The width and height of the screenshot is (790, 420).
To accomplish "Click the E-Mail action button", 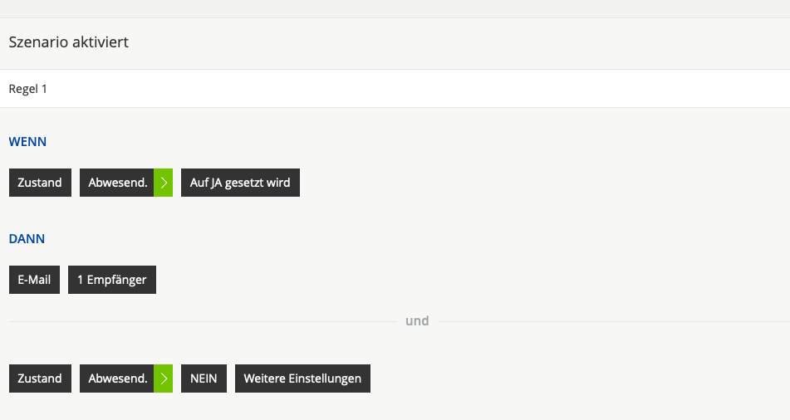I will pos(34,280).
